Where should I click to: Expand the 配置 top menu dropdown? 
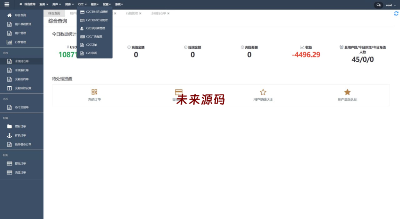coord(107,4)
